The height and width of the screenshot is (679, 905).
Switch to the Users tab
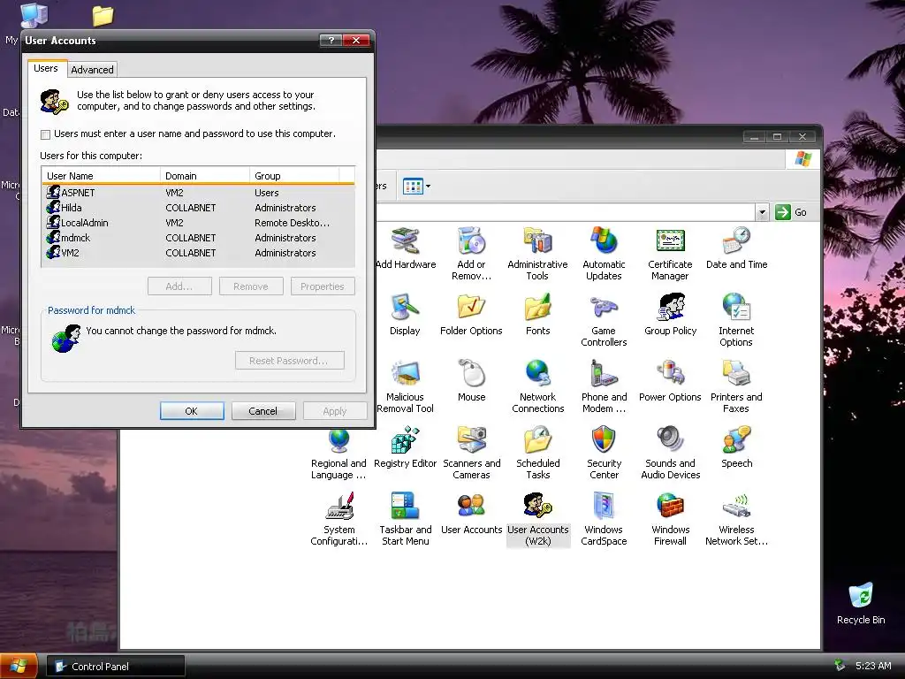pyautogui.click(x=46, y=68)
